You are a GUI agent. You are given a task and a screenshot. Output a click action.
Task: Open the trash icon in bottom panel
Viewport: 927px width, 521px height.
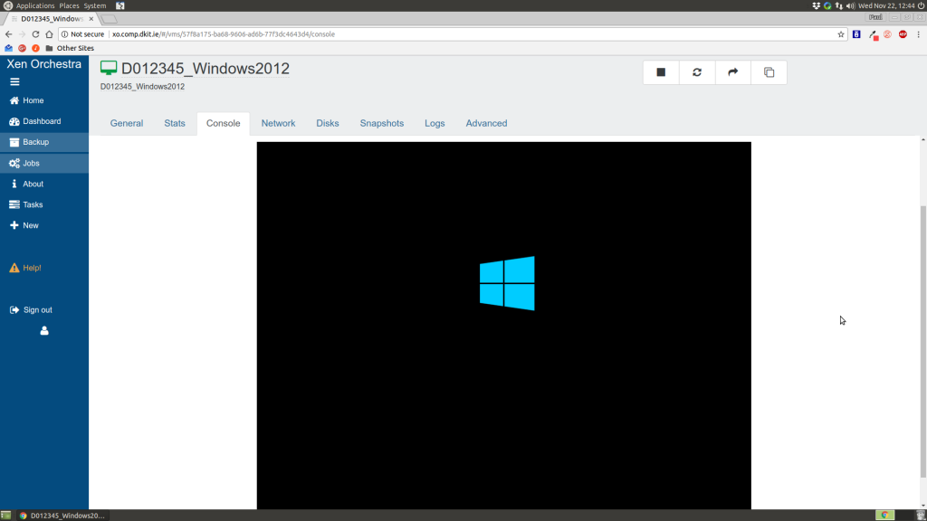[920, 515]
